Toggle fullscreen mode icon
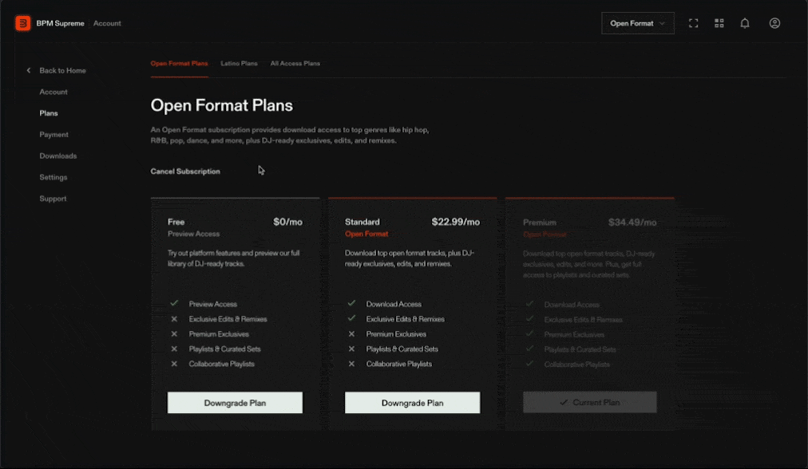808x469 pixels. point(694,23)
